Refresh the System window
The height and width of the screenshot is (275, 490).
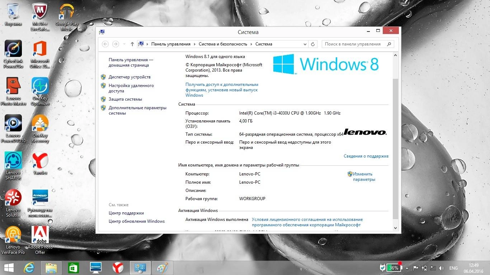[313, 44]
